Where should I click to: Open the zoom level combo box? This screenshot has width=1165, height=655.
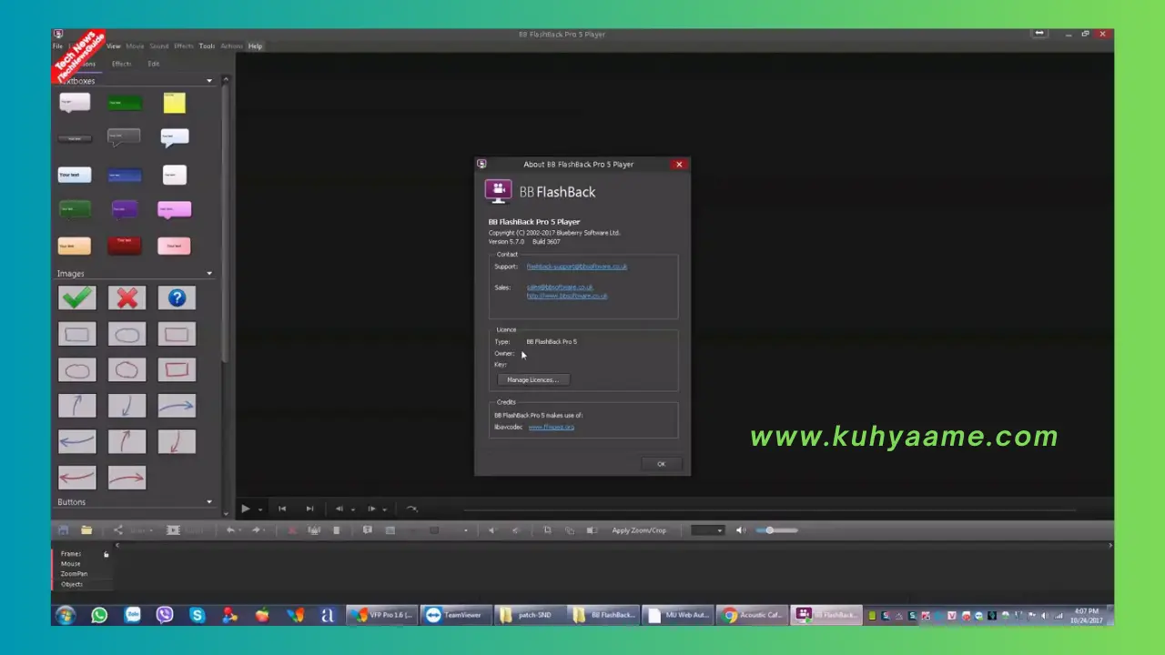pos(706,530)
